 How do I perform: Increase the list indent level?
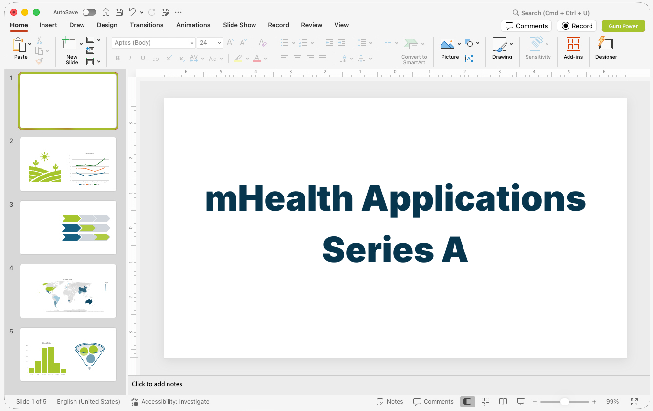tap(342, 43)
